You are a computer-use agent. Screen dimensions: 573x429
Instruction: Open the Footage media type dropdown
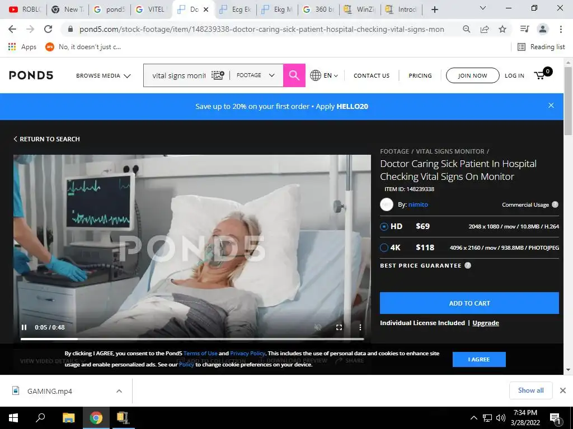click(x=255, y=75)
